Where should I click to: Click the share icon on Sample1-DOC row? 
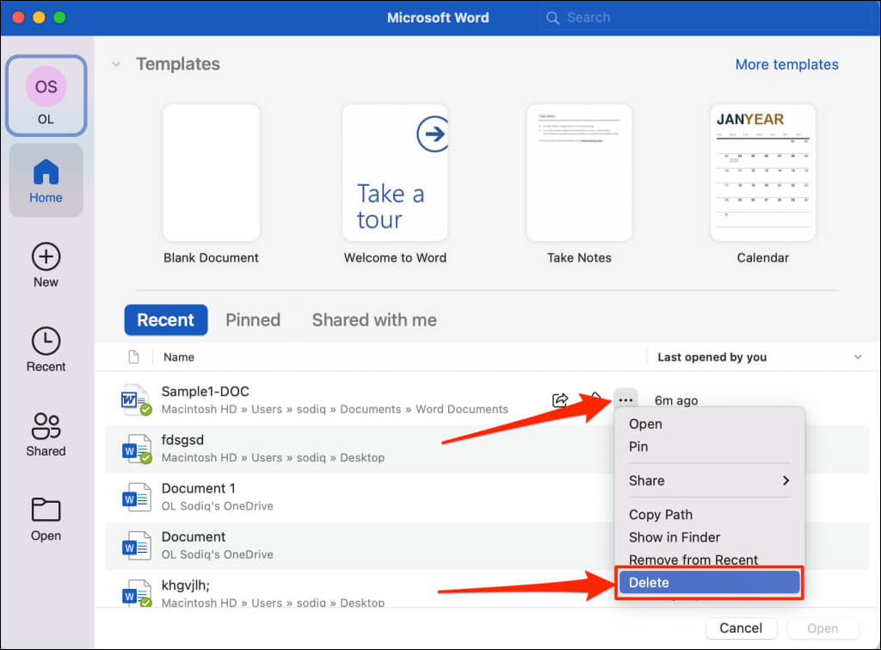pyautogui.click(x=560, y=399)
